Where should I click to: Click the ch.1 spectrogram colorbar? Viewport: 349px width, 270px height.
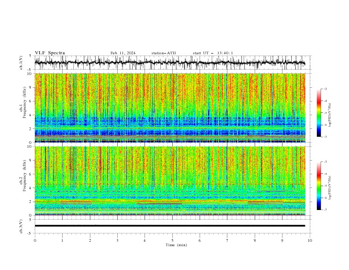pyautogui.click(x=319, y=113)
